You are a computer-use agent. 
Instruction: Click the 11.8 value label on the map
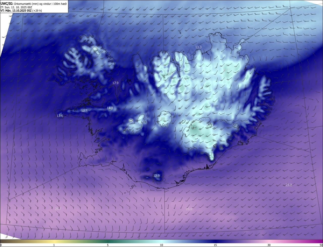[110, 108]
